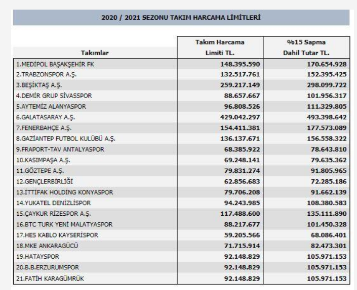
Task: Click the value 429.042.297
Action: coord(240,117)
